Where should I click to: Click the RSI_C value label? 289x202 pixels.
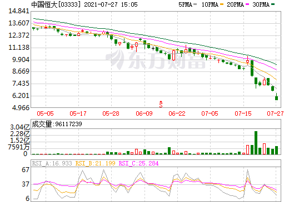point(138,163)
